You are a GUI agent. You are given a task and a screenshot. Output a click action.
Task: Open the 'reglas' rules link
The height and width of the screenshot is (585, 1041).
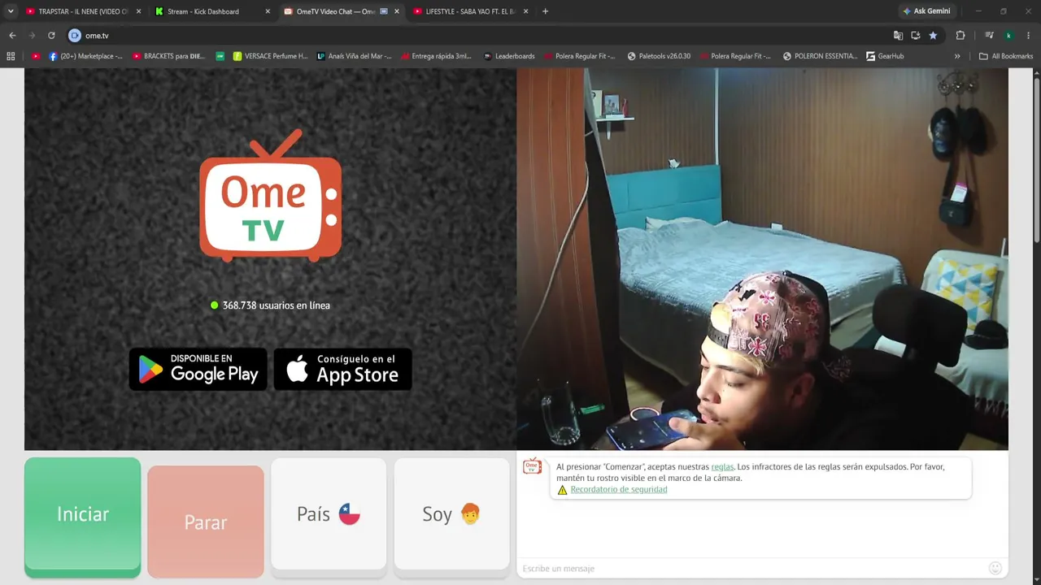(x=722, y=467)
